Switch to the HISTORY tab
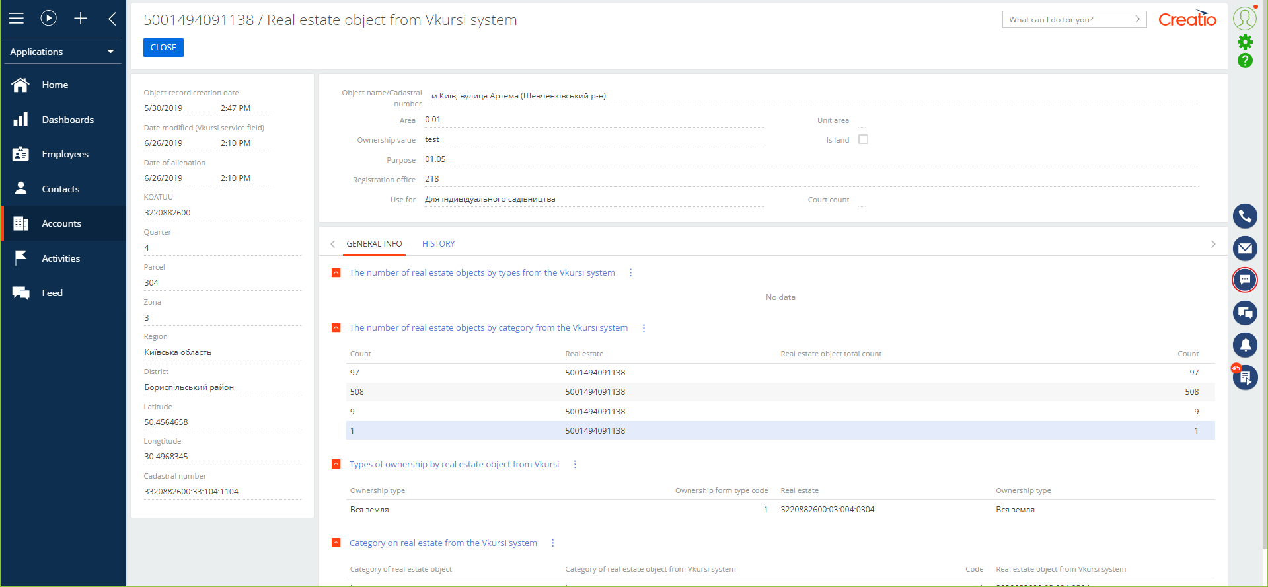 coord(438,244)
